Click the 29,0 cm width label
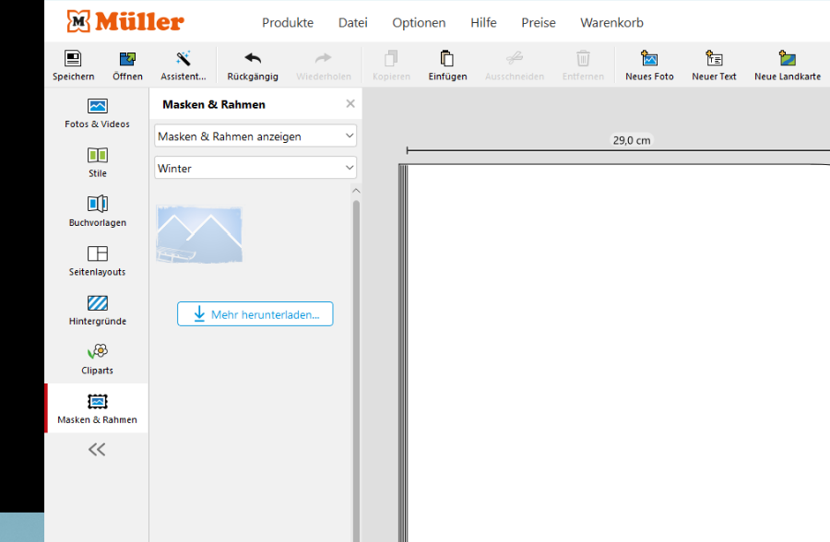Viewport: 830px width, 542px height. point(632,140)
